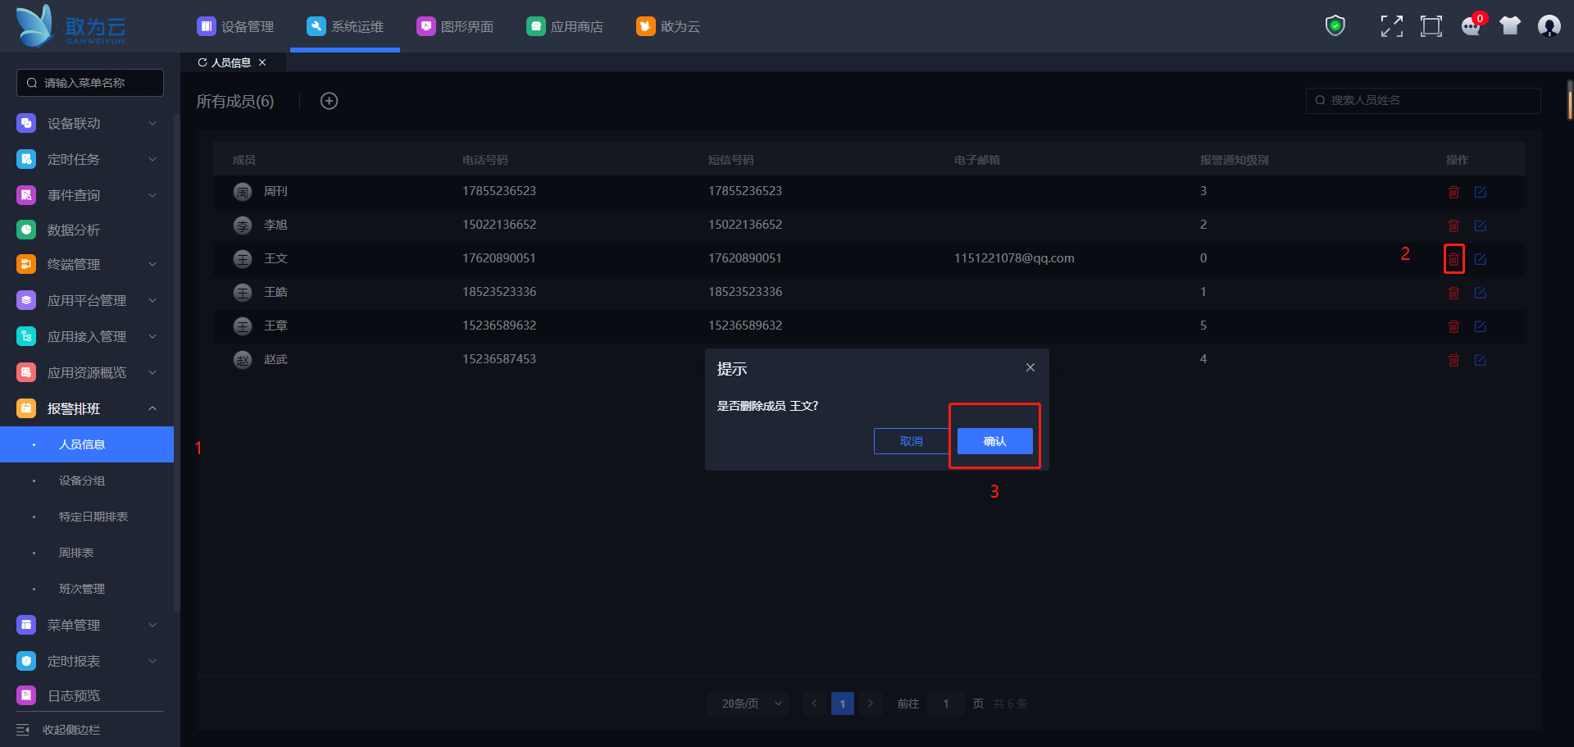Open 班次管理 submenu item
Viewport: 1574px width, 747px height.
click(x=87, y=589)
